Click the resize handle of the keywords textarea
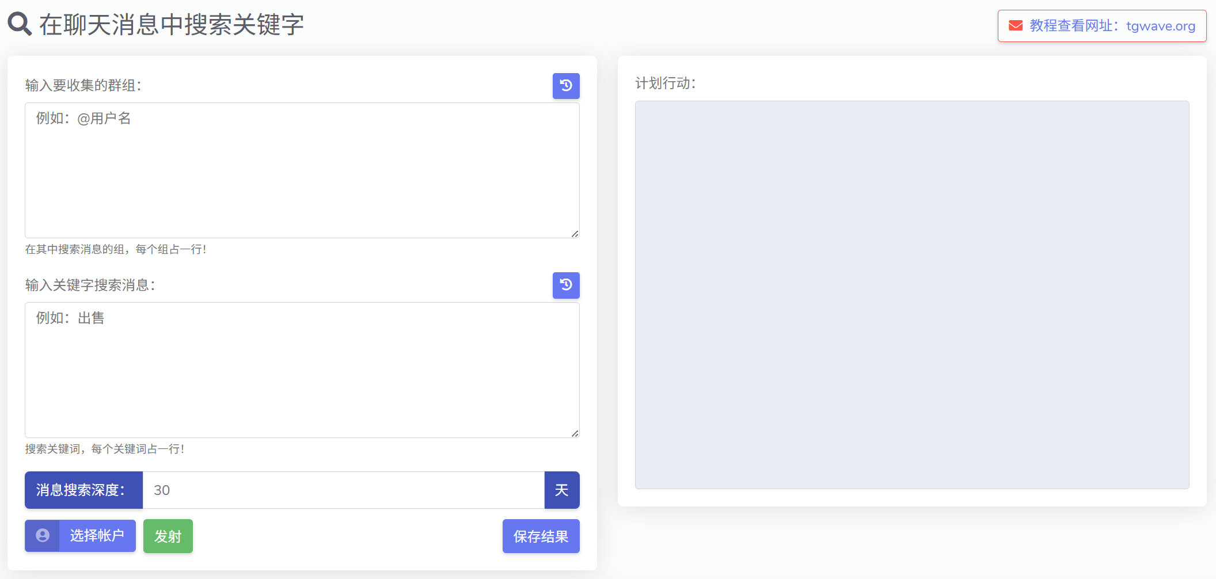 [x=575, y=433]
